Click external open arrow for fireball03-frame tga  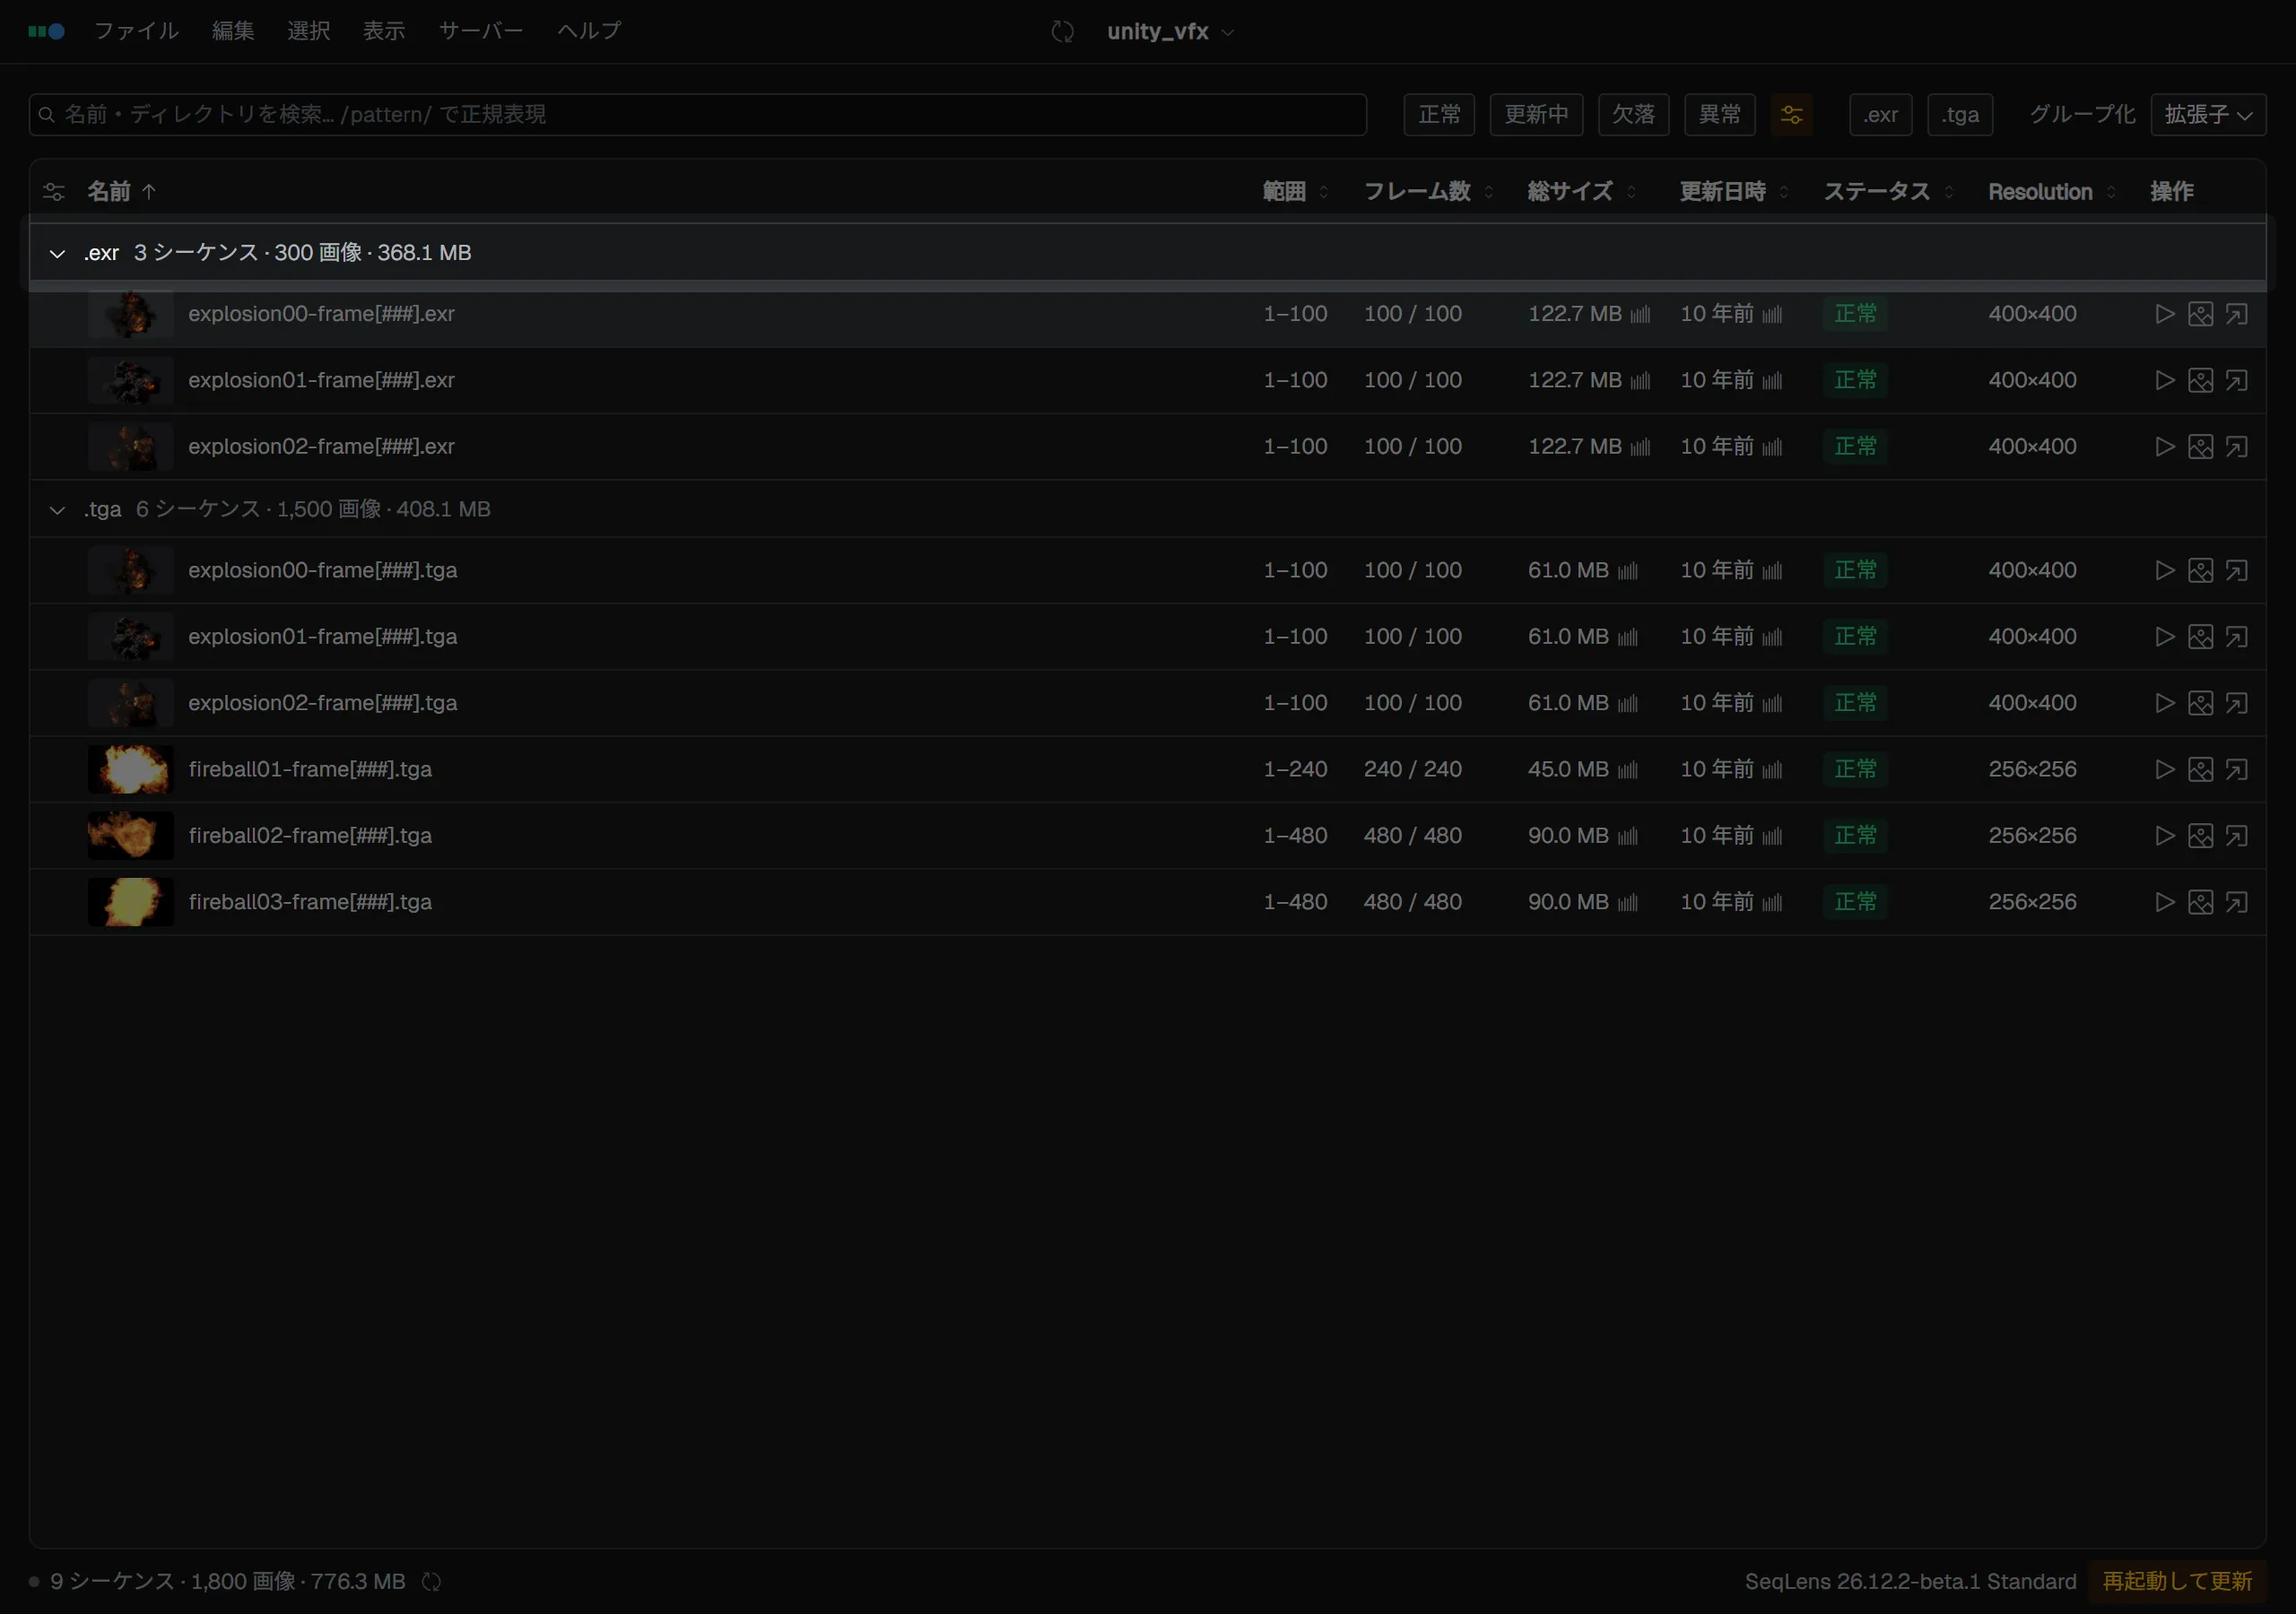(2236, 902)
